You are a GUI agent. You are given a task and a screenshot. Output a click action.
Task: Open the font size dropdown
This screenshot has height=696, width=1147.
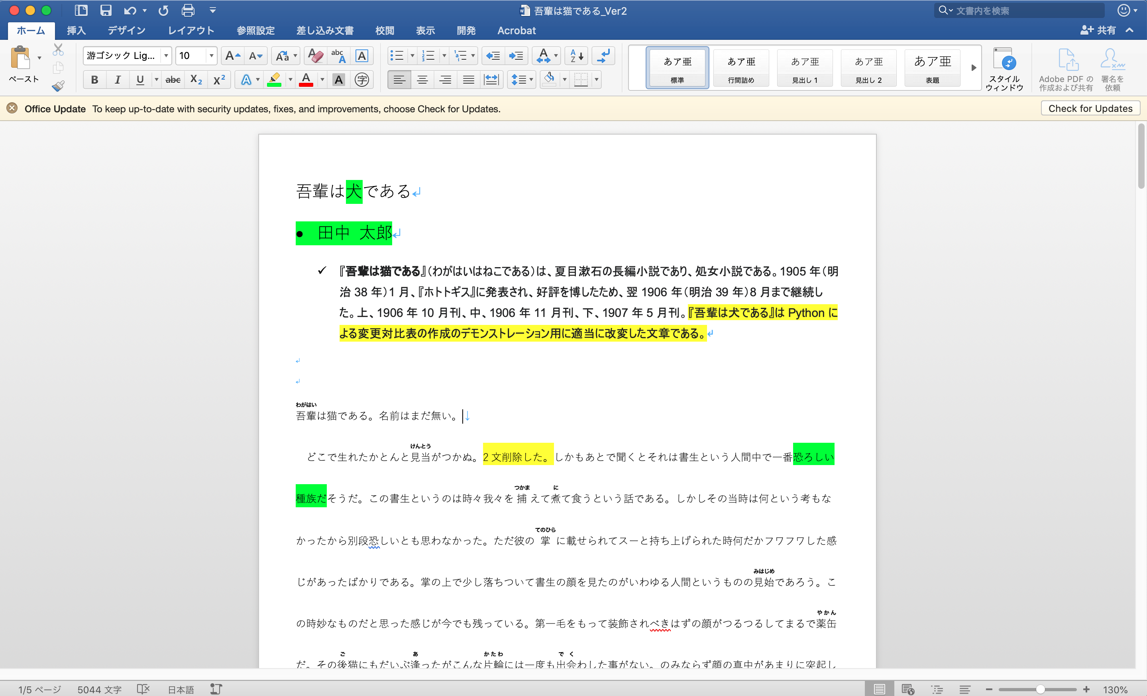211,56
